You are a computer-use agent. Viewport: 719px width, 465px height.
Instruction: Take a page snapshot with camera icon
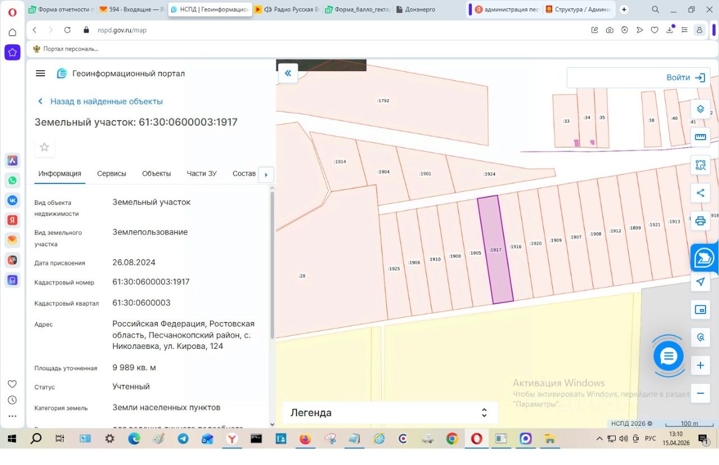coord(609,30)
